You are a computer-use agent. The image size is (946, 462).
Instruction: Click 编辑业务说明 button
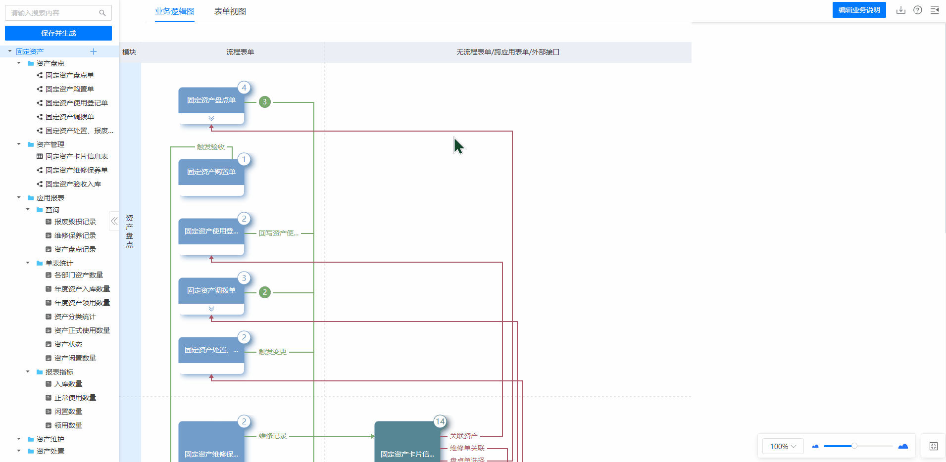coord(859,10)
